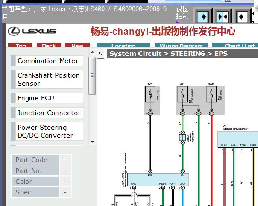Go Back using the red Back button
The height and width of the screenshot is (206, 258).
click(49, 45)
